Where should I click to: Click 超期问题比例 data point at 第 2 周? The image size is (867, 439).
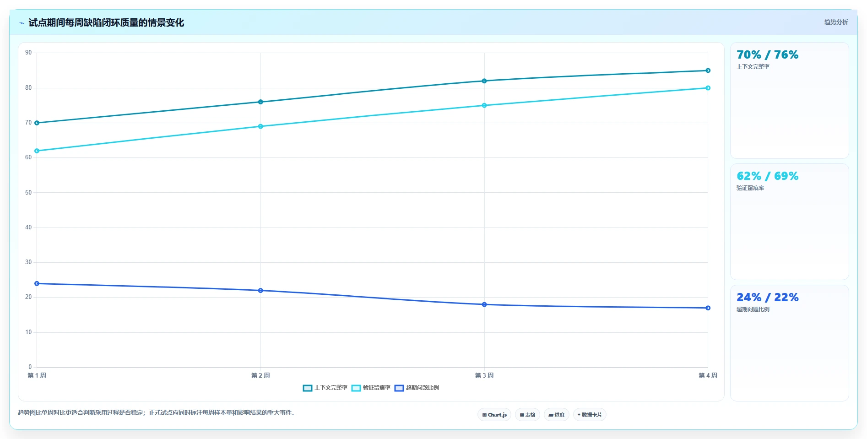coord(260,291)
